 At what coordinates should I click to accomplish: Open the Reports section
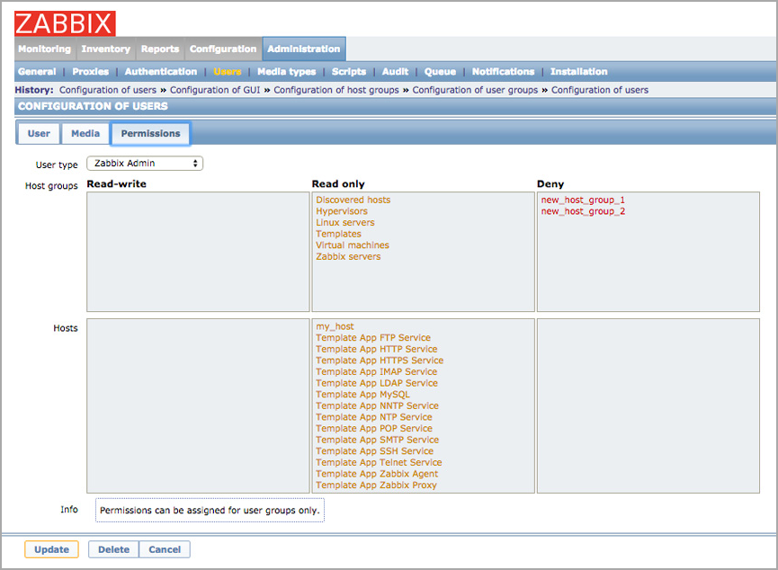pos(160,49)
